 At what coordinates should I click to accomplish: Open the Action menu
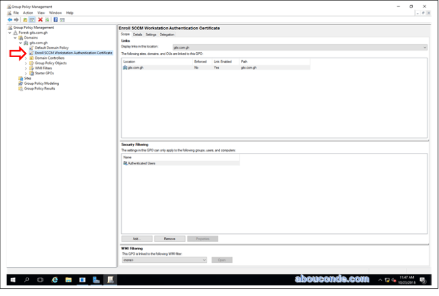(x=28, y=13)
